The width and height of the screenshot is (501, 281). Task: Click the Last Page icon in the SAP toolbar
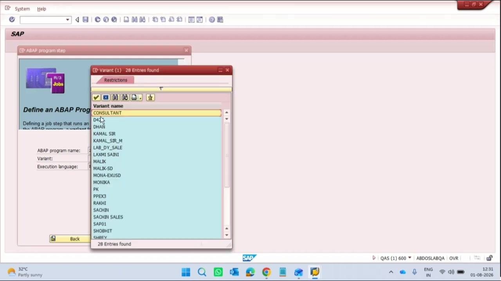tap(179, 20)
